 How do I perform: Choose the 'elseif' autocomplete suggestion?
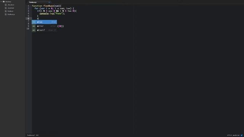pyautogui.click(x=44, y=30)
